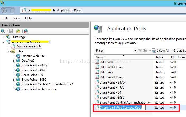Expand SharePoint - 80 site node
The image size is (186, 117).
pyautogui.click(x=13, y=75)
